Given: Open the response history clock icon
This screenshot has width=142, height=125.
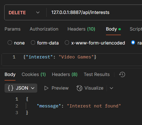Looking at the screenshot, I should coord(122,74).
